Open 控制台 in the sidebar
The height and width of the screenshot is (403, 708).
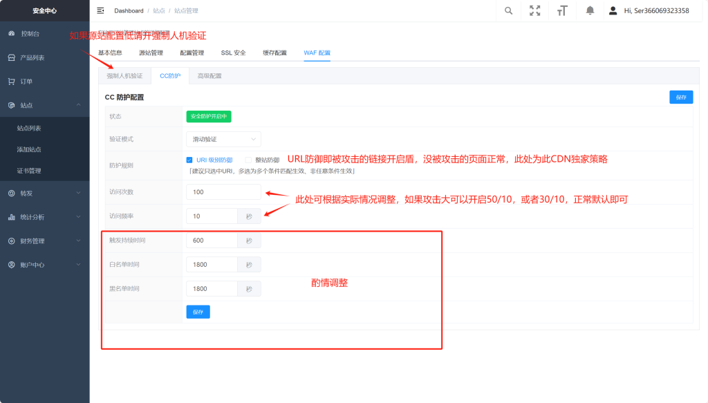(x=30, y=33)
